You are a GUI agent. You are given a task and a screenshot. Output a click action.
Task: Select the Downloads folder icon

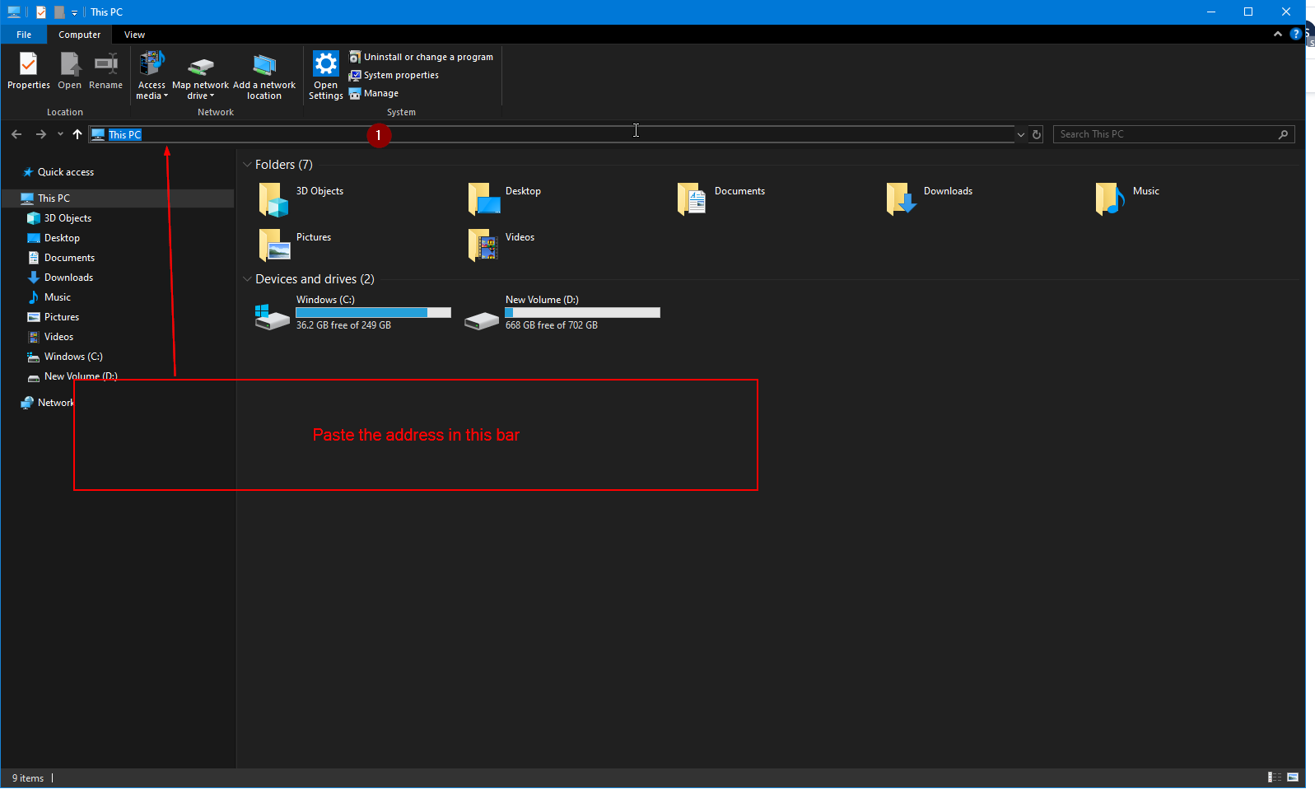pyautogui.click(x=901, y=199)
